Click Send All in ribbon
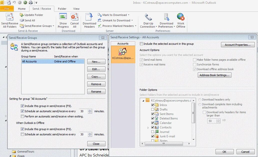This screenshot has width=258, height=157. [x=27, y=20]
